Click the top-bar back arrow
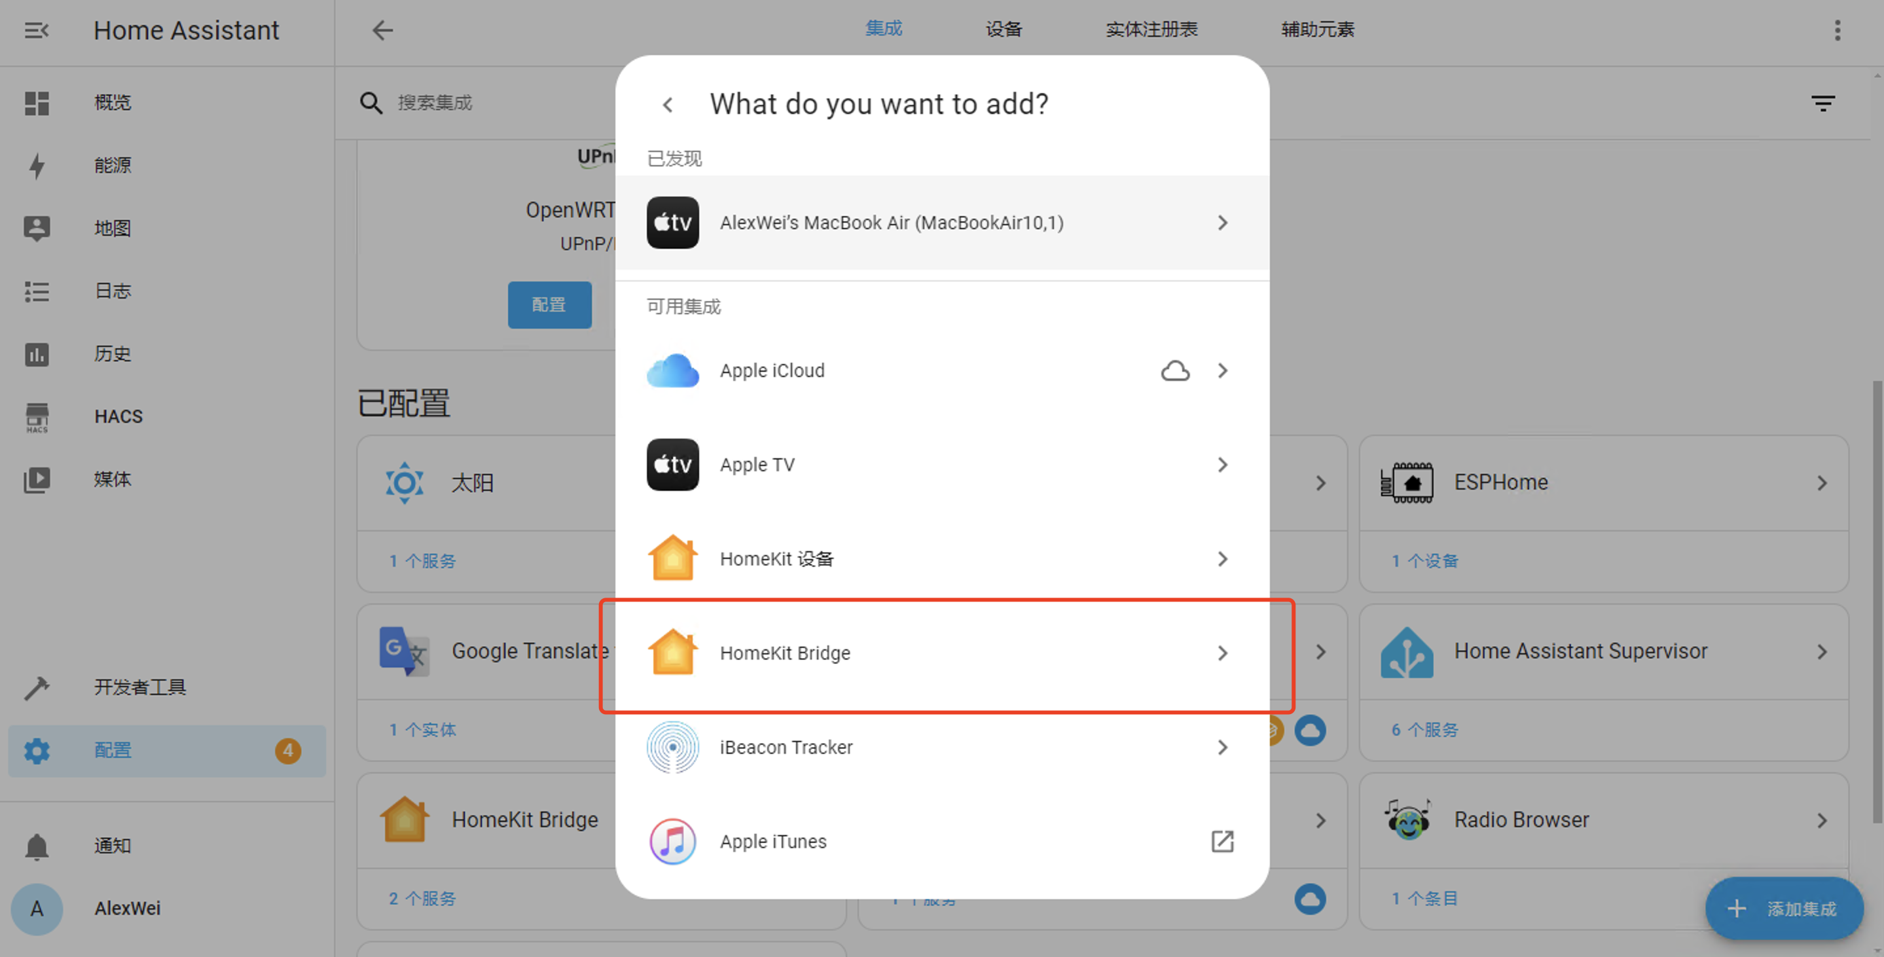Viewport: 1884px width, 957px height. coord(382,31)
